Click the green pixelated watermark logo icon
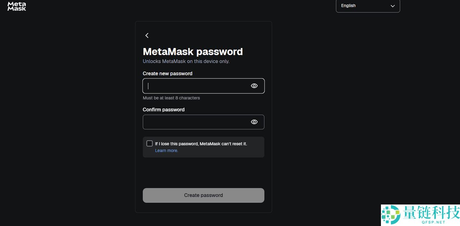The image size is (460, 226). (391, 215)
